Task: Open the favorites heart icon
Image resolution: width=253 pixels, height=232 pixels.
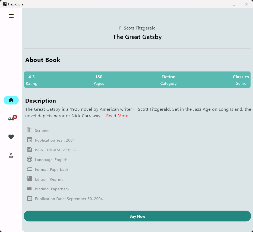Action: click(11, 137)
